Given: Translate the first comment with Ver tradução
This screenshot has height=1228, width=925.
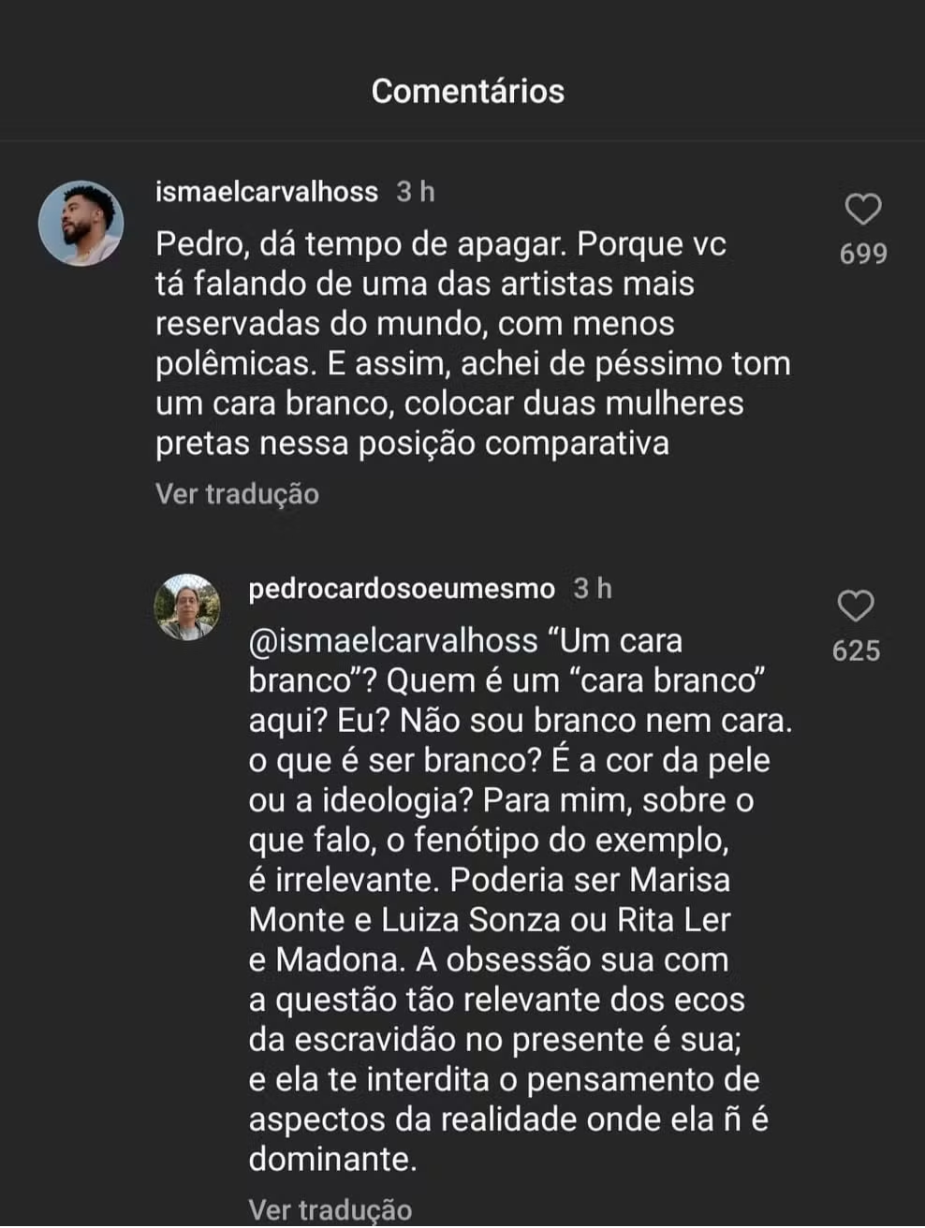Looking at the screenshot, I should 237,493.
